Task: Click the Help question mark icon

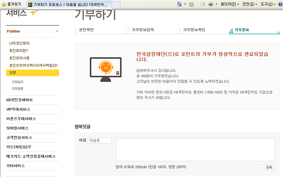Action: click(x=281, y=4)
